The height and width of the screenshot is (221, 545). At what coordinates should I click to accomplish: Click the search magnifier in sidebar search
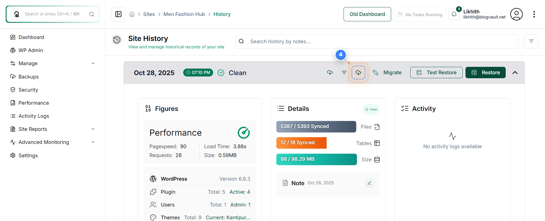tap(92, 14)
